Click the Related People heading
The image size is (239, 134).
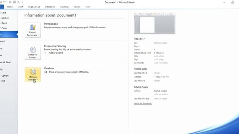click(141, 87)
